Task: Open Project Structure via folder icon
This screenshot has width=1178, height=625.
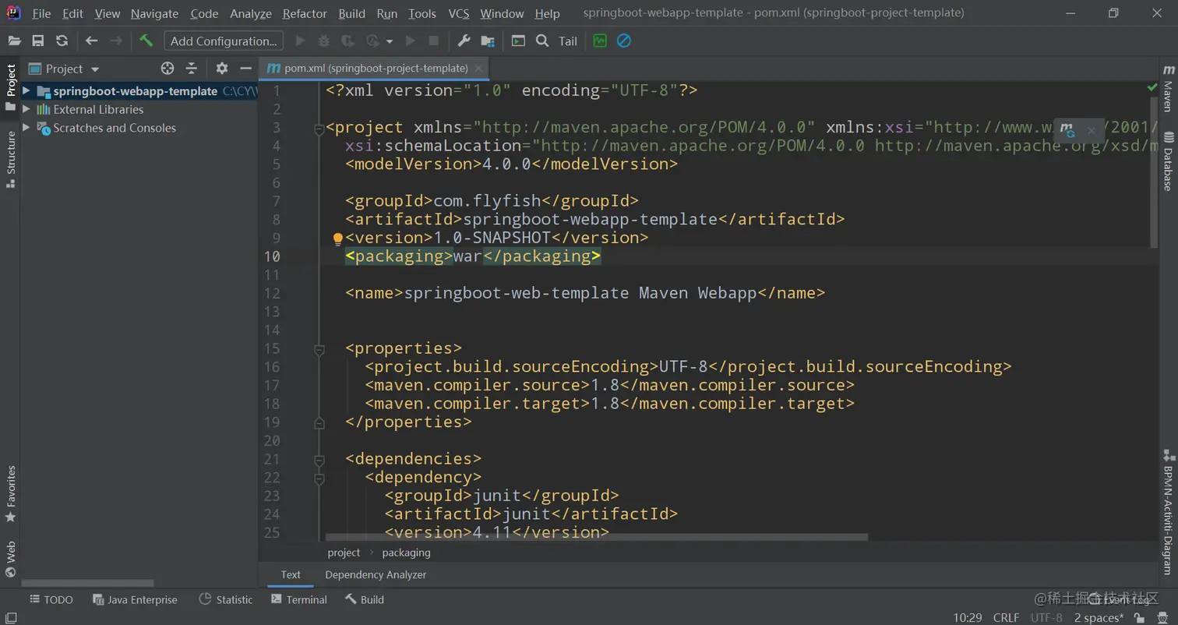Action: click(x=488, y=41)
